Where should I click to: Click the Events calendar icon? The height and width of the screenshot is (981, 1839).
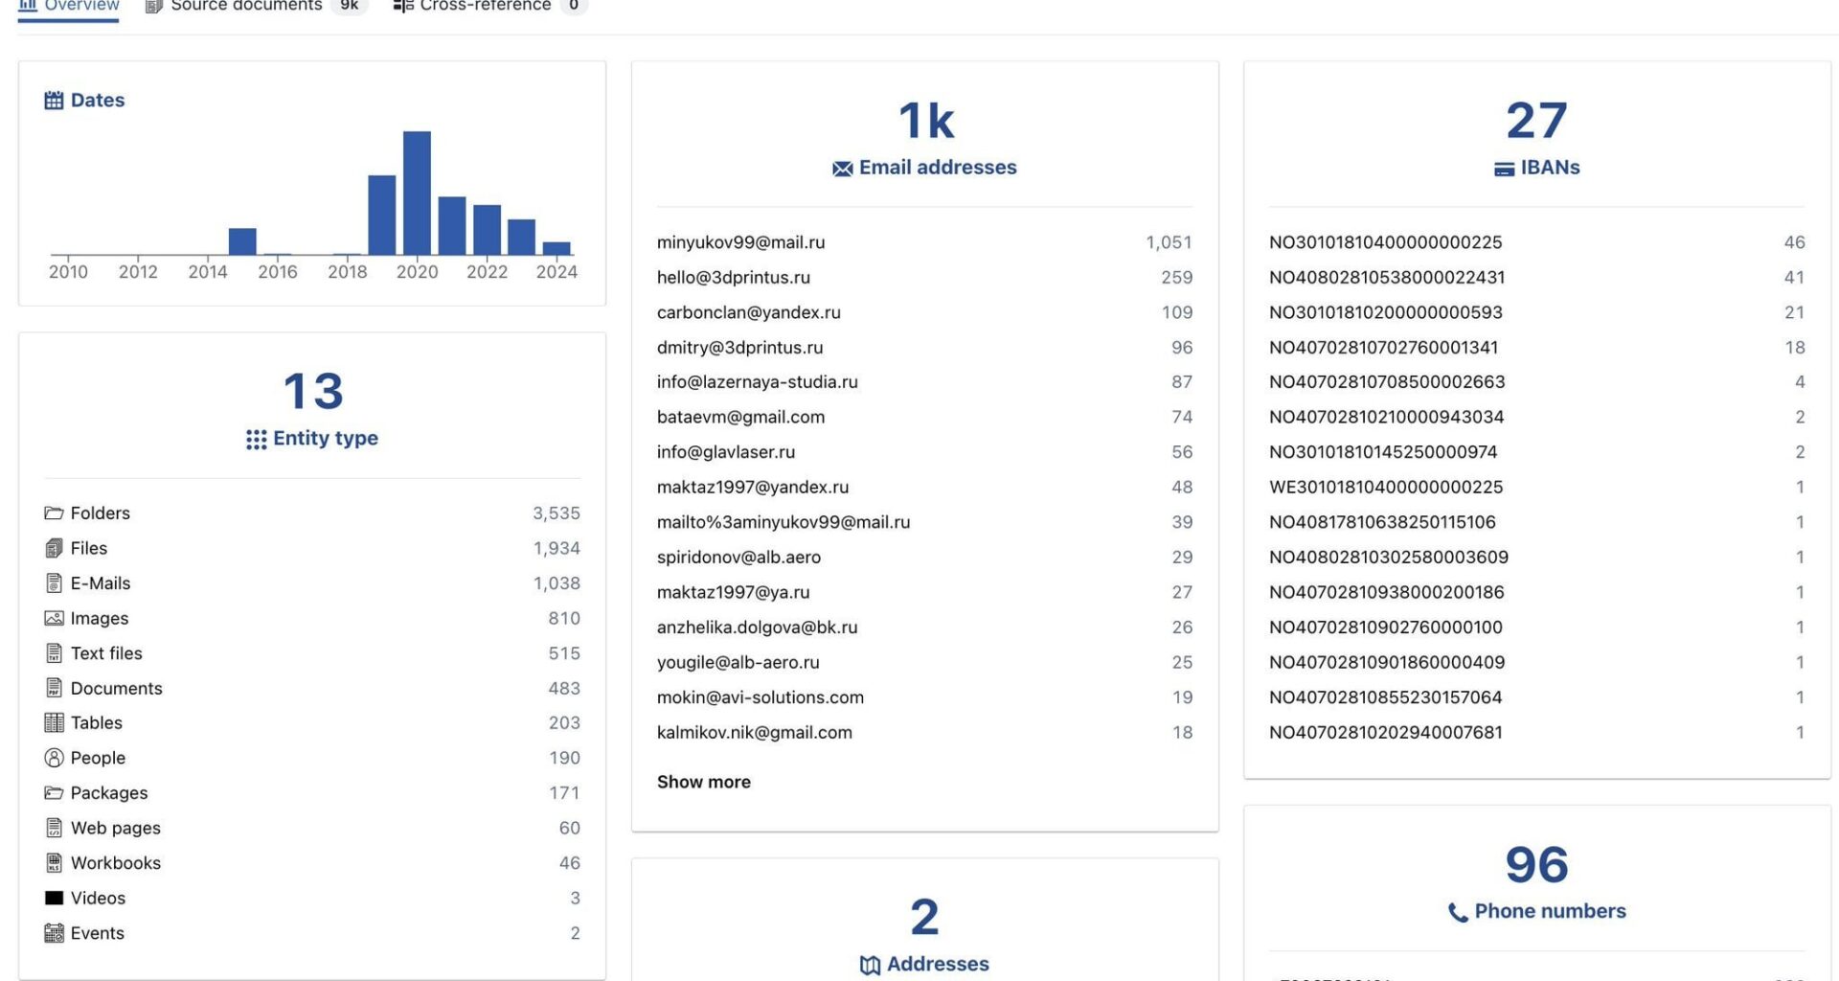coord(54,933)
